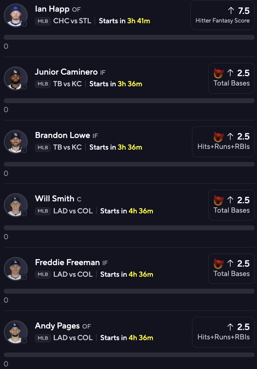257x369 pixels.
Task: Open Brandon Lowe's 2.5 Hits+Runs+RBIs stat box
Action: click(x=223, y=141)
